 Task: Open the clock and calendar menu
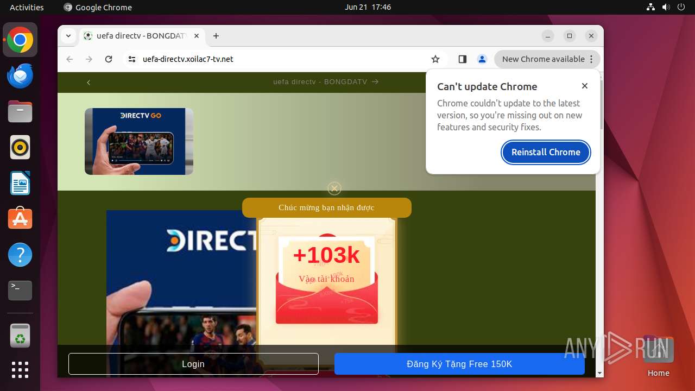coord(368,7)
